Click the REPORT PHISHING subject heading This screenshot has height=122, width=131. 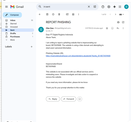58,22
